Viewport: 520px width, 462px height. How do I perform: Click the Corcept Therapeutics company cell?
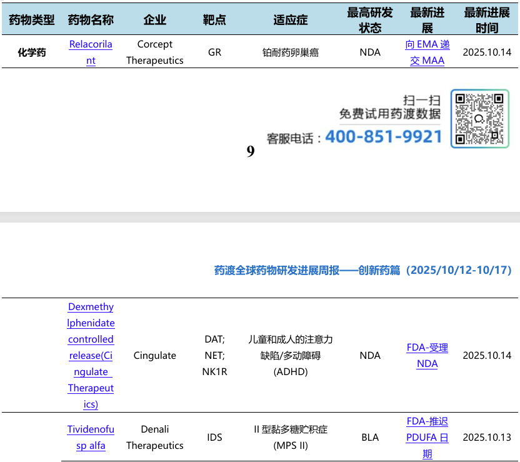154,53
